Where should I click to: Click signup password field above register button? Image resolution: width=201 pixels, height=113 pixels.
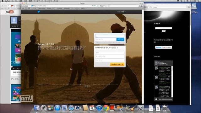(110, 60)
